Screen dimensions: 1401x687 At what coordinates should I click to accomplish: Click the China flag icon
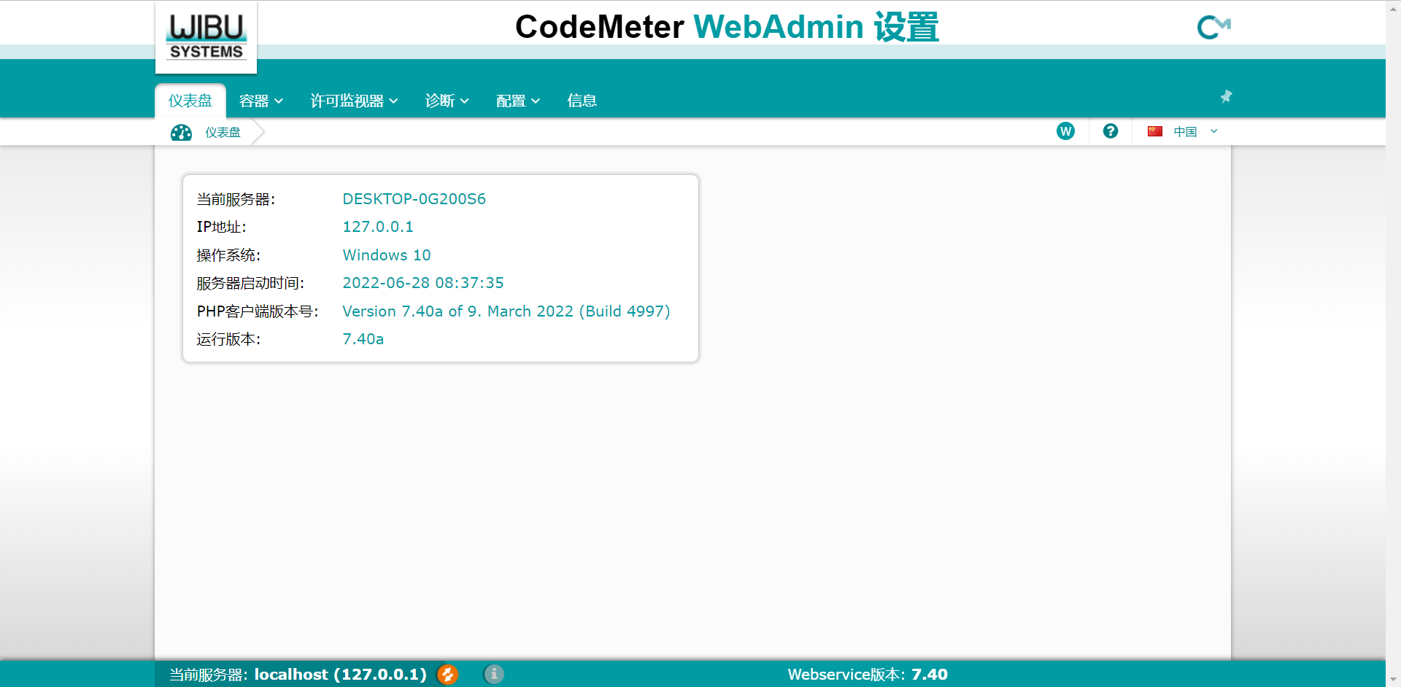(1154, 131)
